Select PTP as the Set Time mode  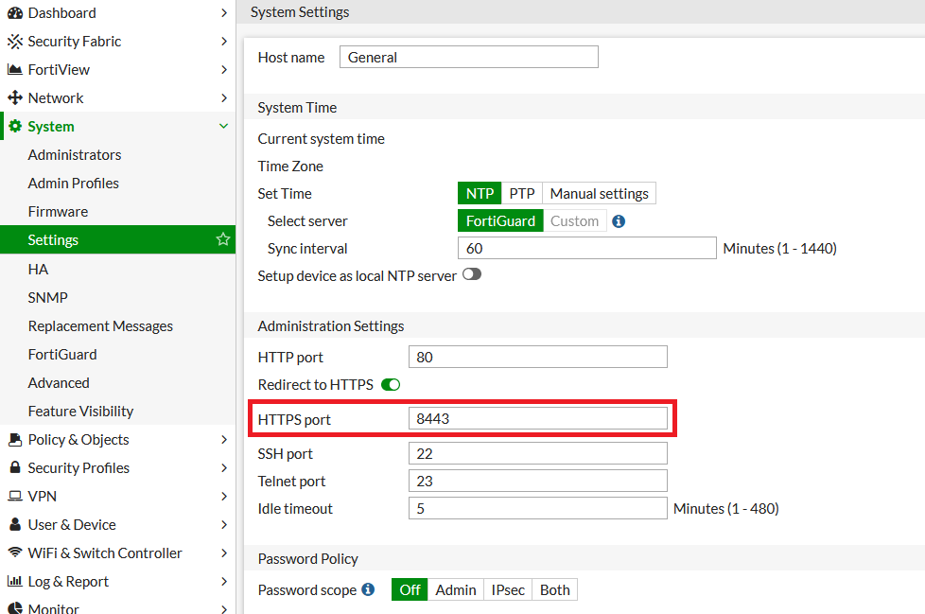(522, 194)
